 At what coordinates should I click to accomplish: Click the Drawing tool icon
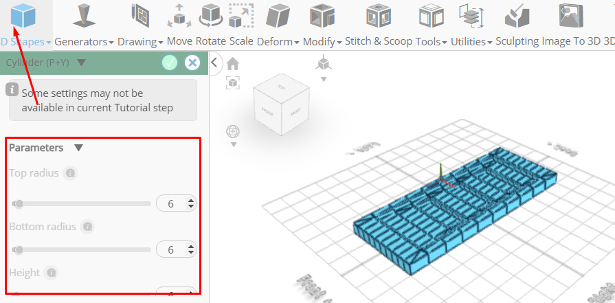click(140, 16)
